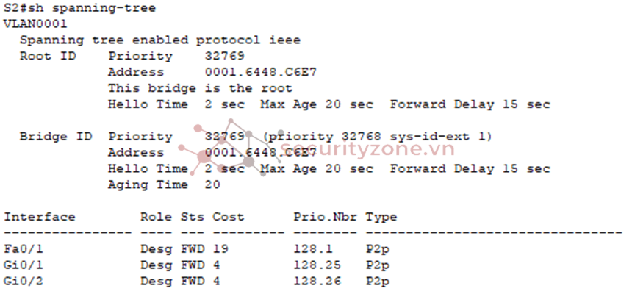This screenshot has width=632, height=294.
Task: Select the VLAN0001 heading line
Action: click(35, 24)
